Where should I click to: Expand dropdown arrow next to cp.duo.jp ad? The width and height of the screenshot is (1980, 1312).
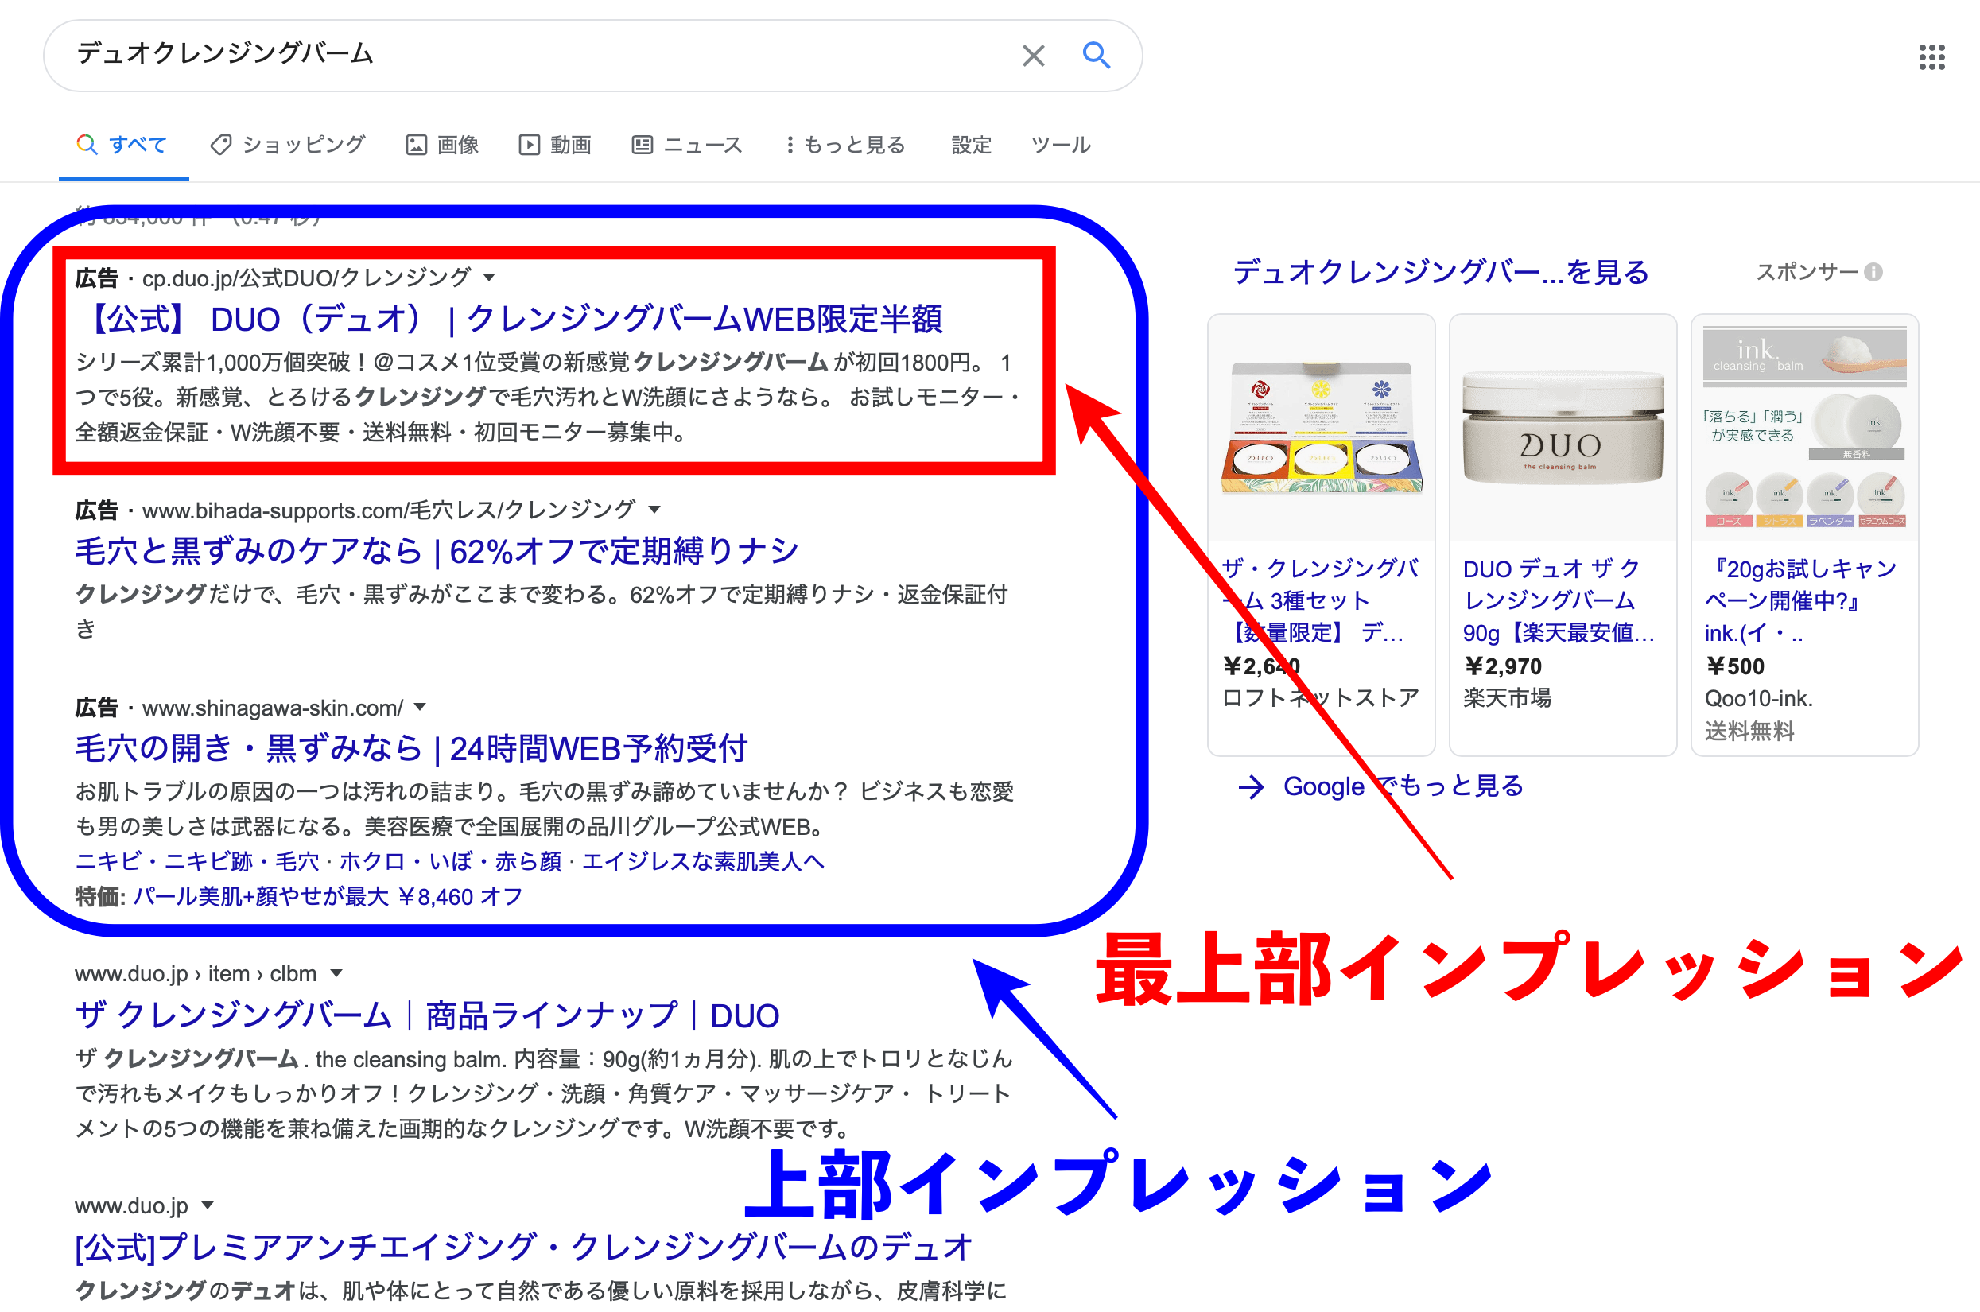[490, 277]
